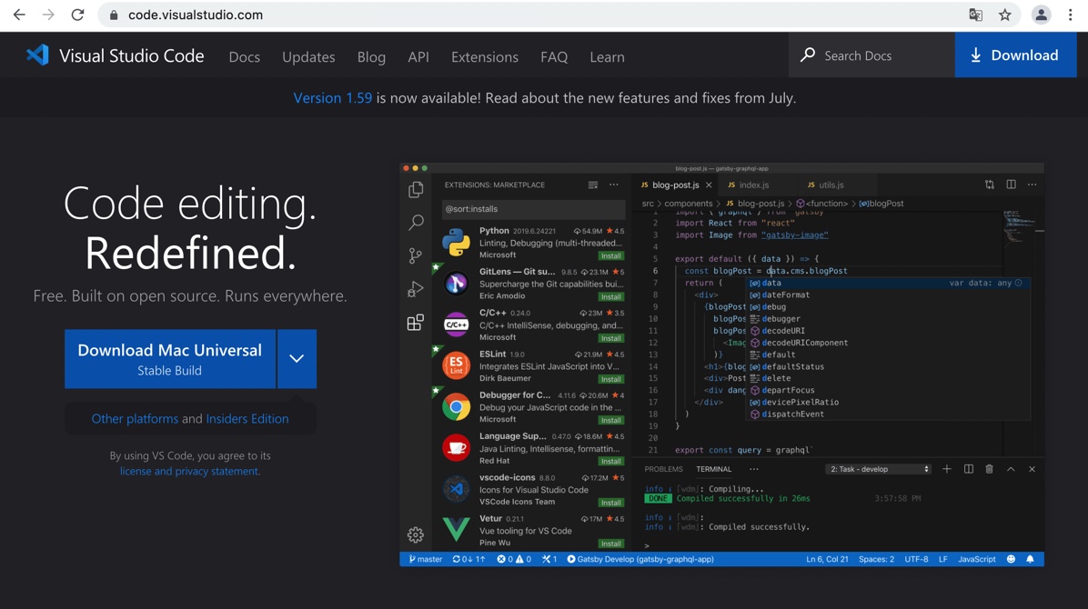
Task: Click the browser forward arrow
Action: point(48,15)
